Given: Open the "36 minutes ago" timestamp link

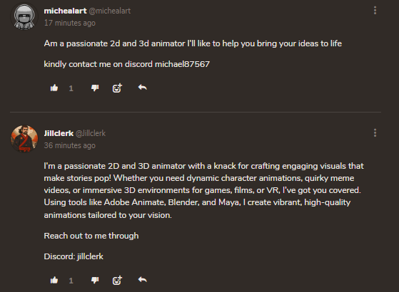Looking at the screenshot, I should click(x=70, y=145).
